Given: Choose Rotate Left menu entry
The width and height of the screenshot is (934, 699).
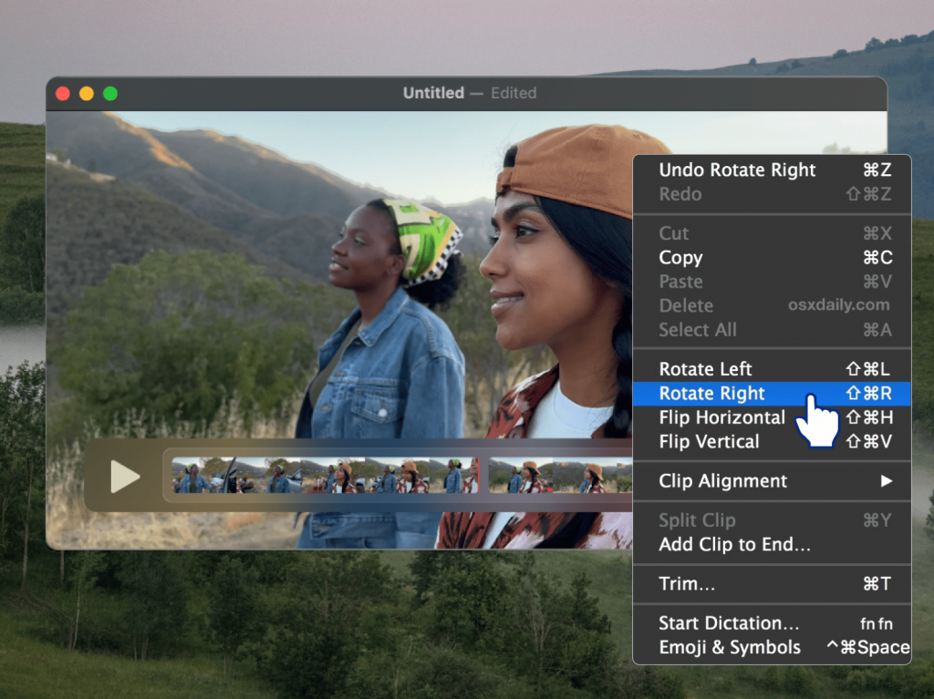Looking at the screenshot, I should tap(772, 369).
